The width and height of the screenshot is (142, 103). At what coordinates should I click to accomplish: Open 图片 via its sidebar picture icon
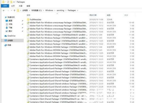[x=7, y=31]
